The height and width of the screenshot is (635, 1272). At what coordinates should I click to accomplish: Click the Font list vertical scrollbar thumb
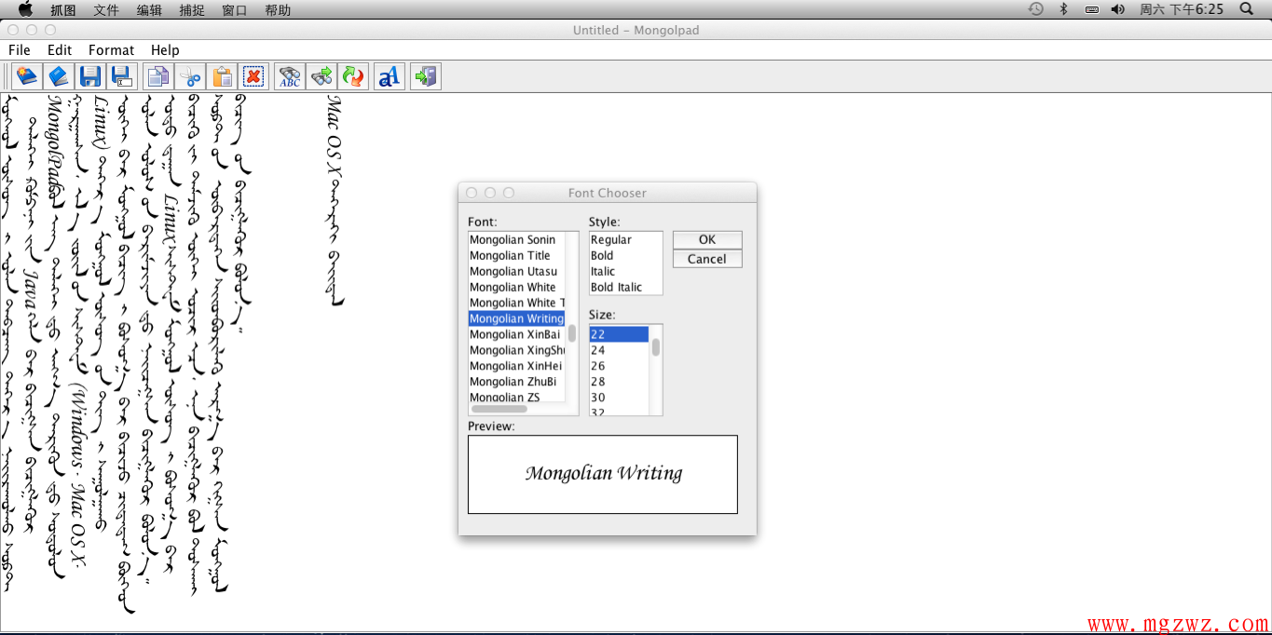tap(572, 332)
